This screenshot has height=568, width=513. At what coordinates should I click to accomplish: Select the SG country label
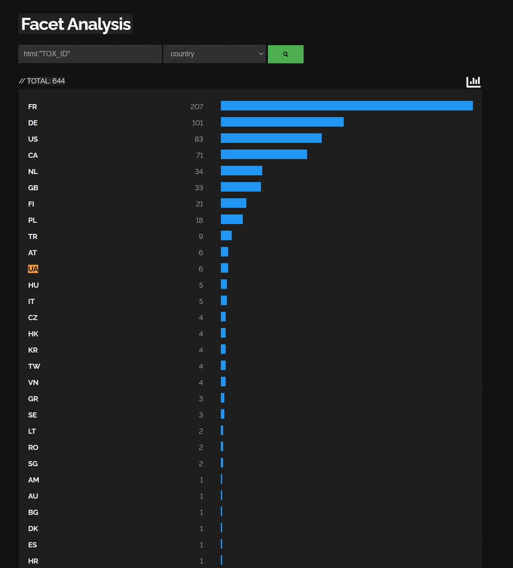tap(33, 463)
